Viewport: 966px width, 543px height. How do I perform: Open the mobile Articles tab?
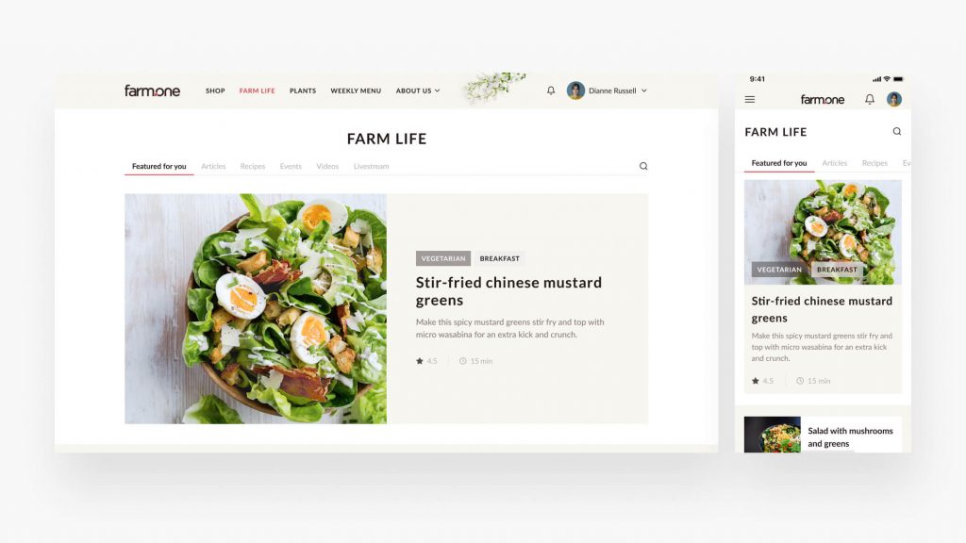pyautogui.click(x=834, y=163)
